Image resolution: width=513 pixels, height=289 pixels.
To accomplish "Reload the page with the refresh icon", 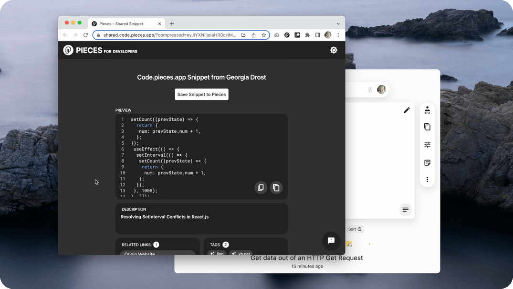I will (x=86, y=35).
